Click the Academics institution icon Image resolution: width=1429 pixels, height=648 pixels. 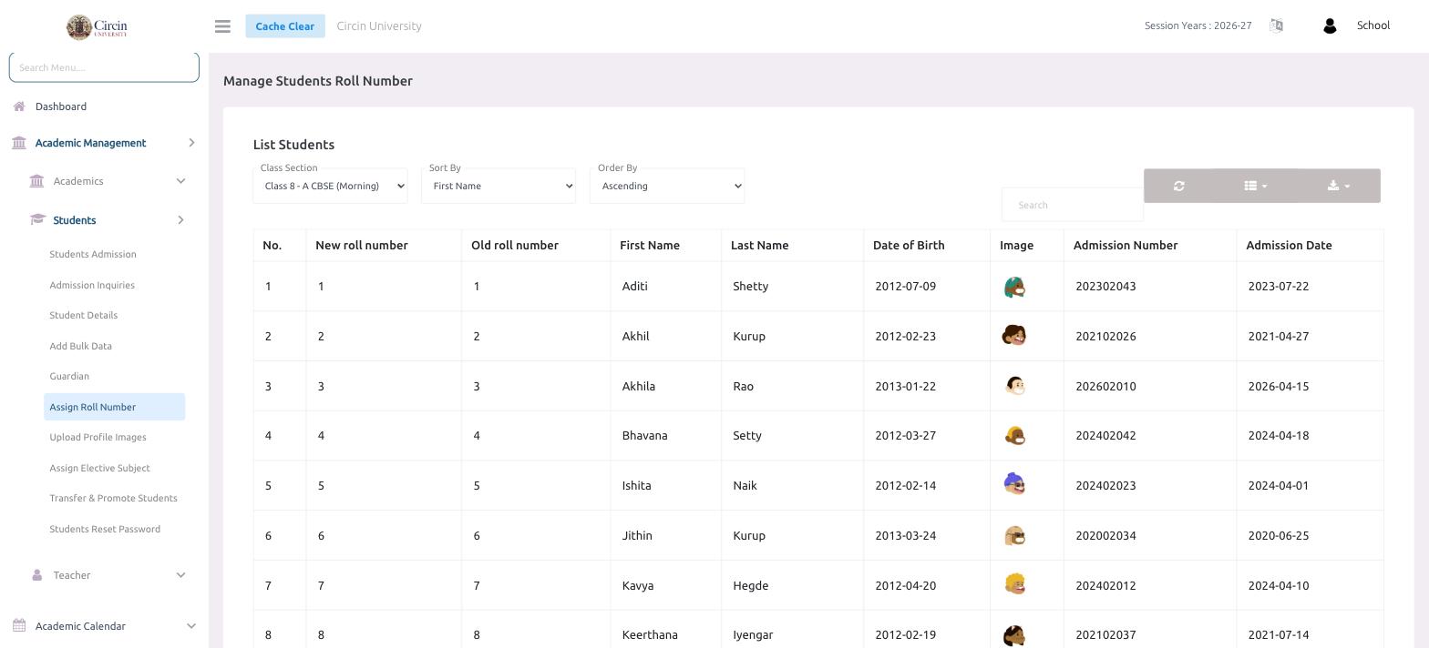[x=36, y=181]
